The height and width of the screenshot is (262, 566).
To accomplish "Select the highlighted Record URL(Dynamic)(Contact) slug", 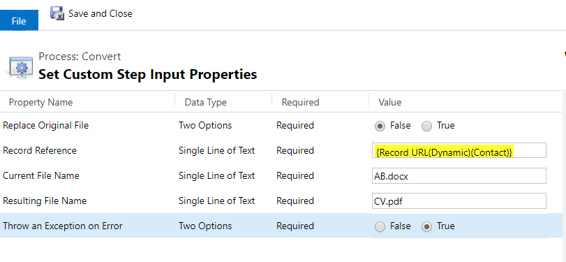I will tap(444, 152).
